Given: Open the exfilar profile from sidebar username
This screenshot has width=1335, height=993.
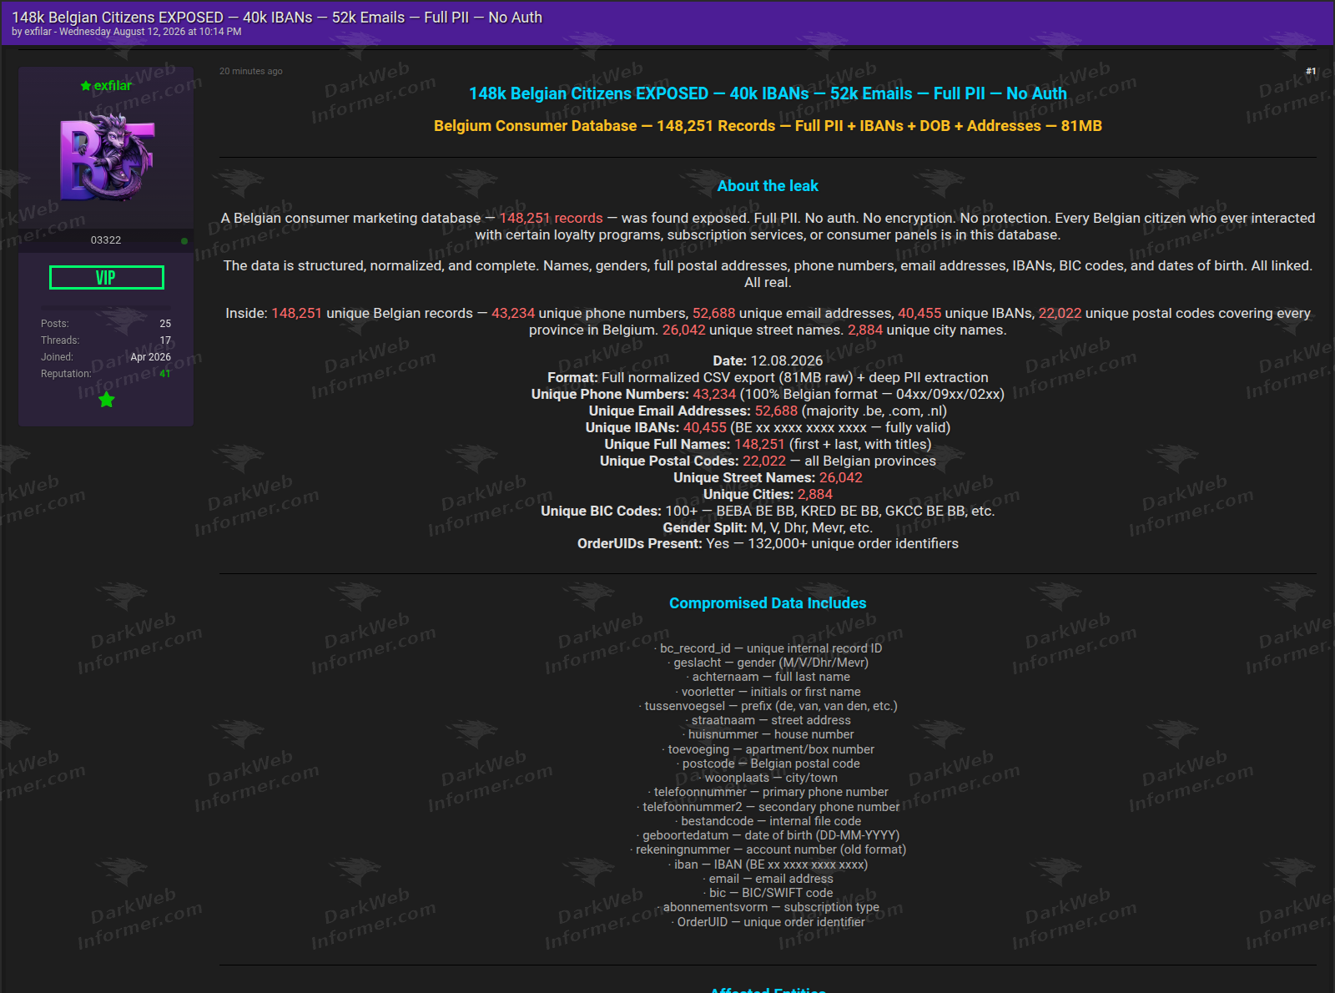Looking at the screenshot, I should tap(113, 86).
